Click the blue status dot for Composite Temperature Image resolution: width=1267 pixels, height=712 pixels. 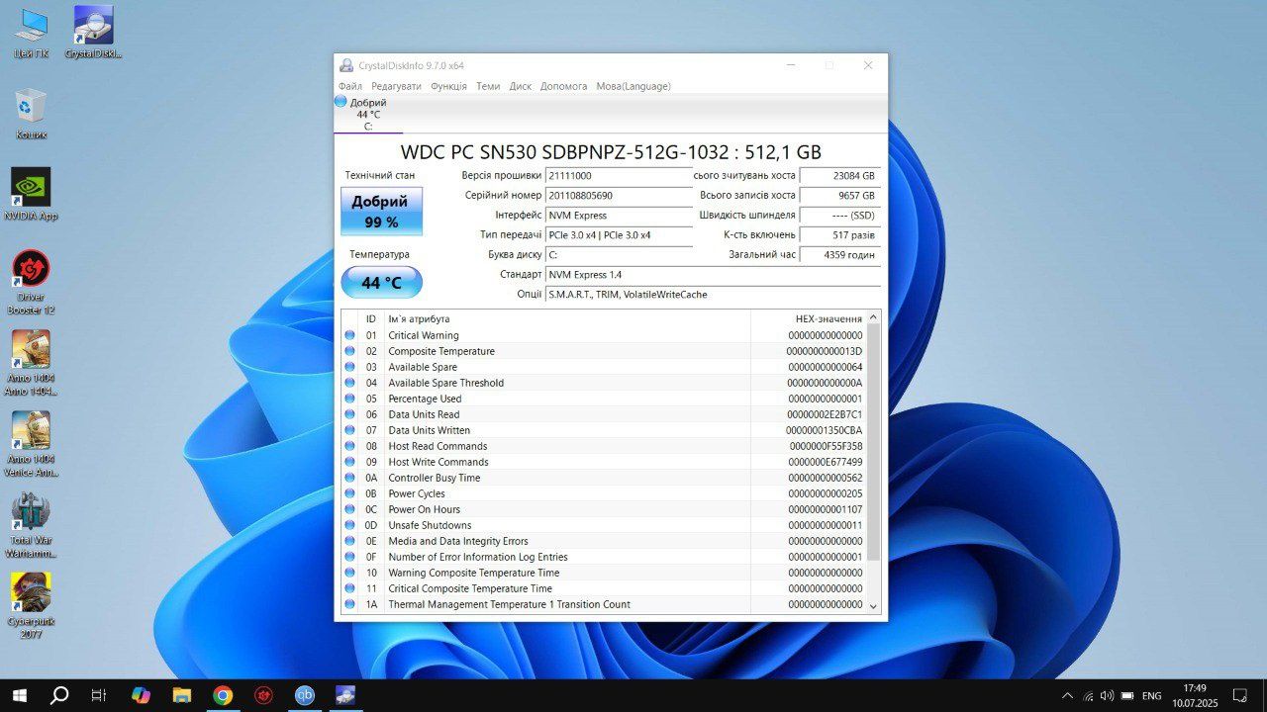click(349, 351)
